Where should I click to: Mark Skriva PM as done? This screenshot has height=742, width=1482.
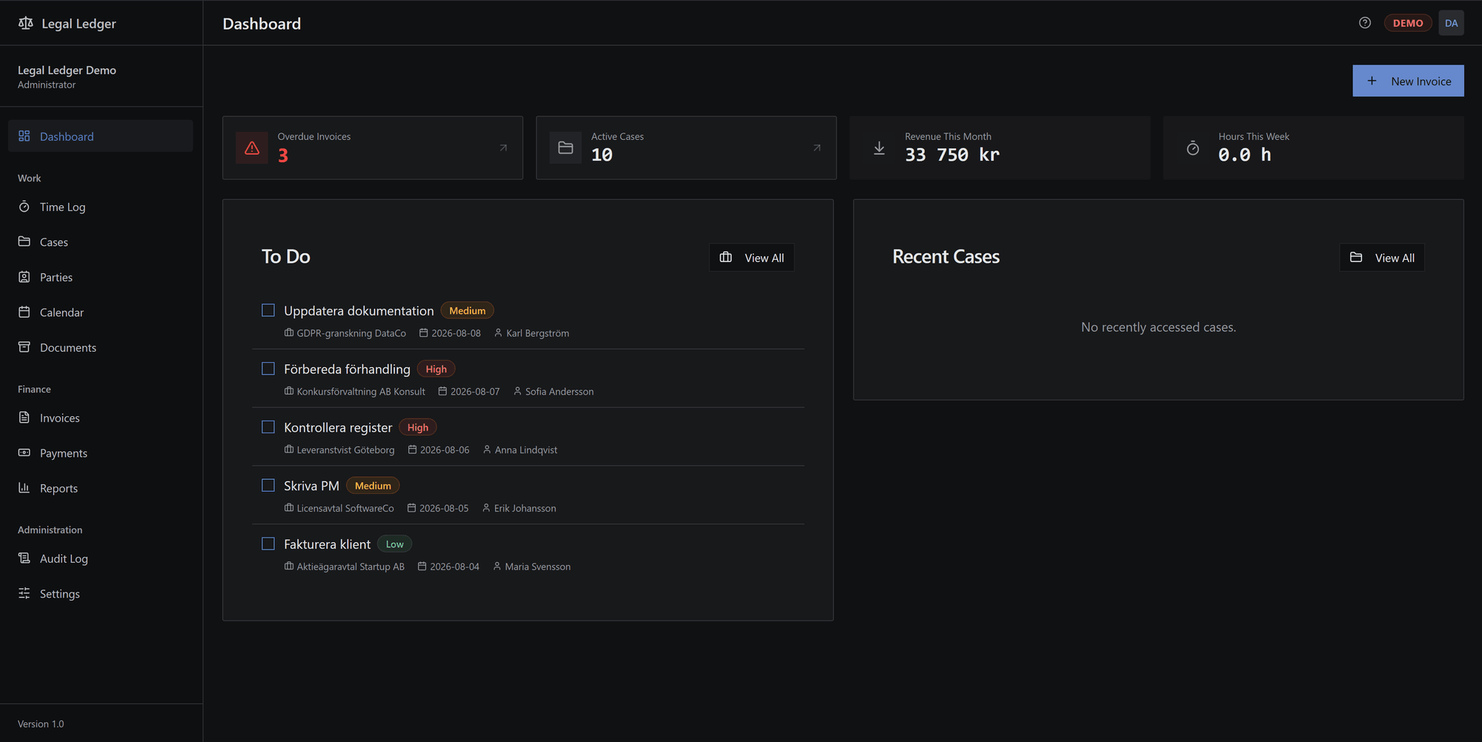pos(268,485)
